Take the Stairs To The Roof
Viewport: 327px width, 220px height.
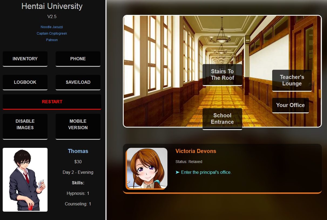tap(222, 75)
